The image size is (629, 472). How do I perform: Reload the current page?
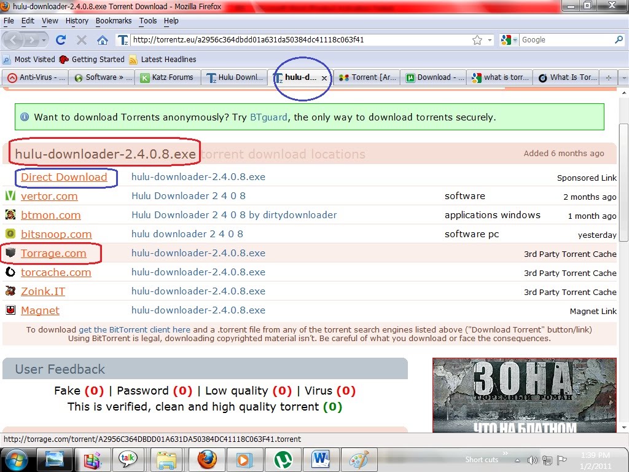pos(61,40)
